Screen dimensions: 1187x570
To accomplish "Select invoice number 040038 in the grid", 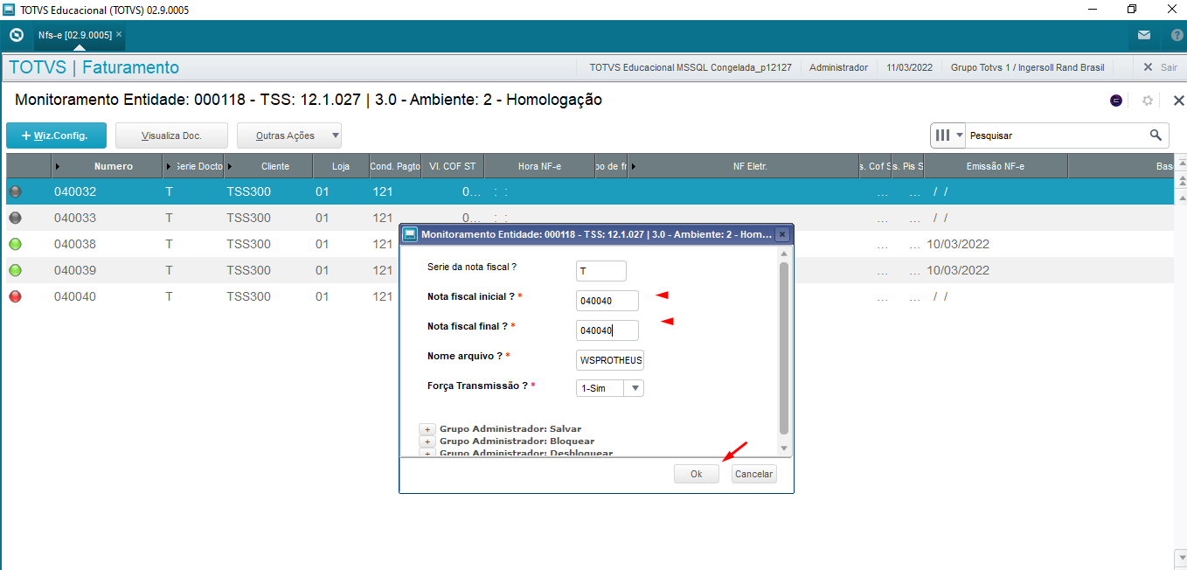I will pyautogui.click(x=75, y=244).
